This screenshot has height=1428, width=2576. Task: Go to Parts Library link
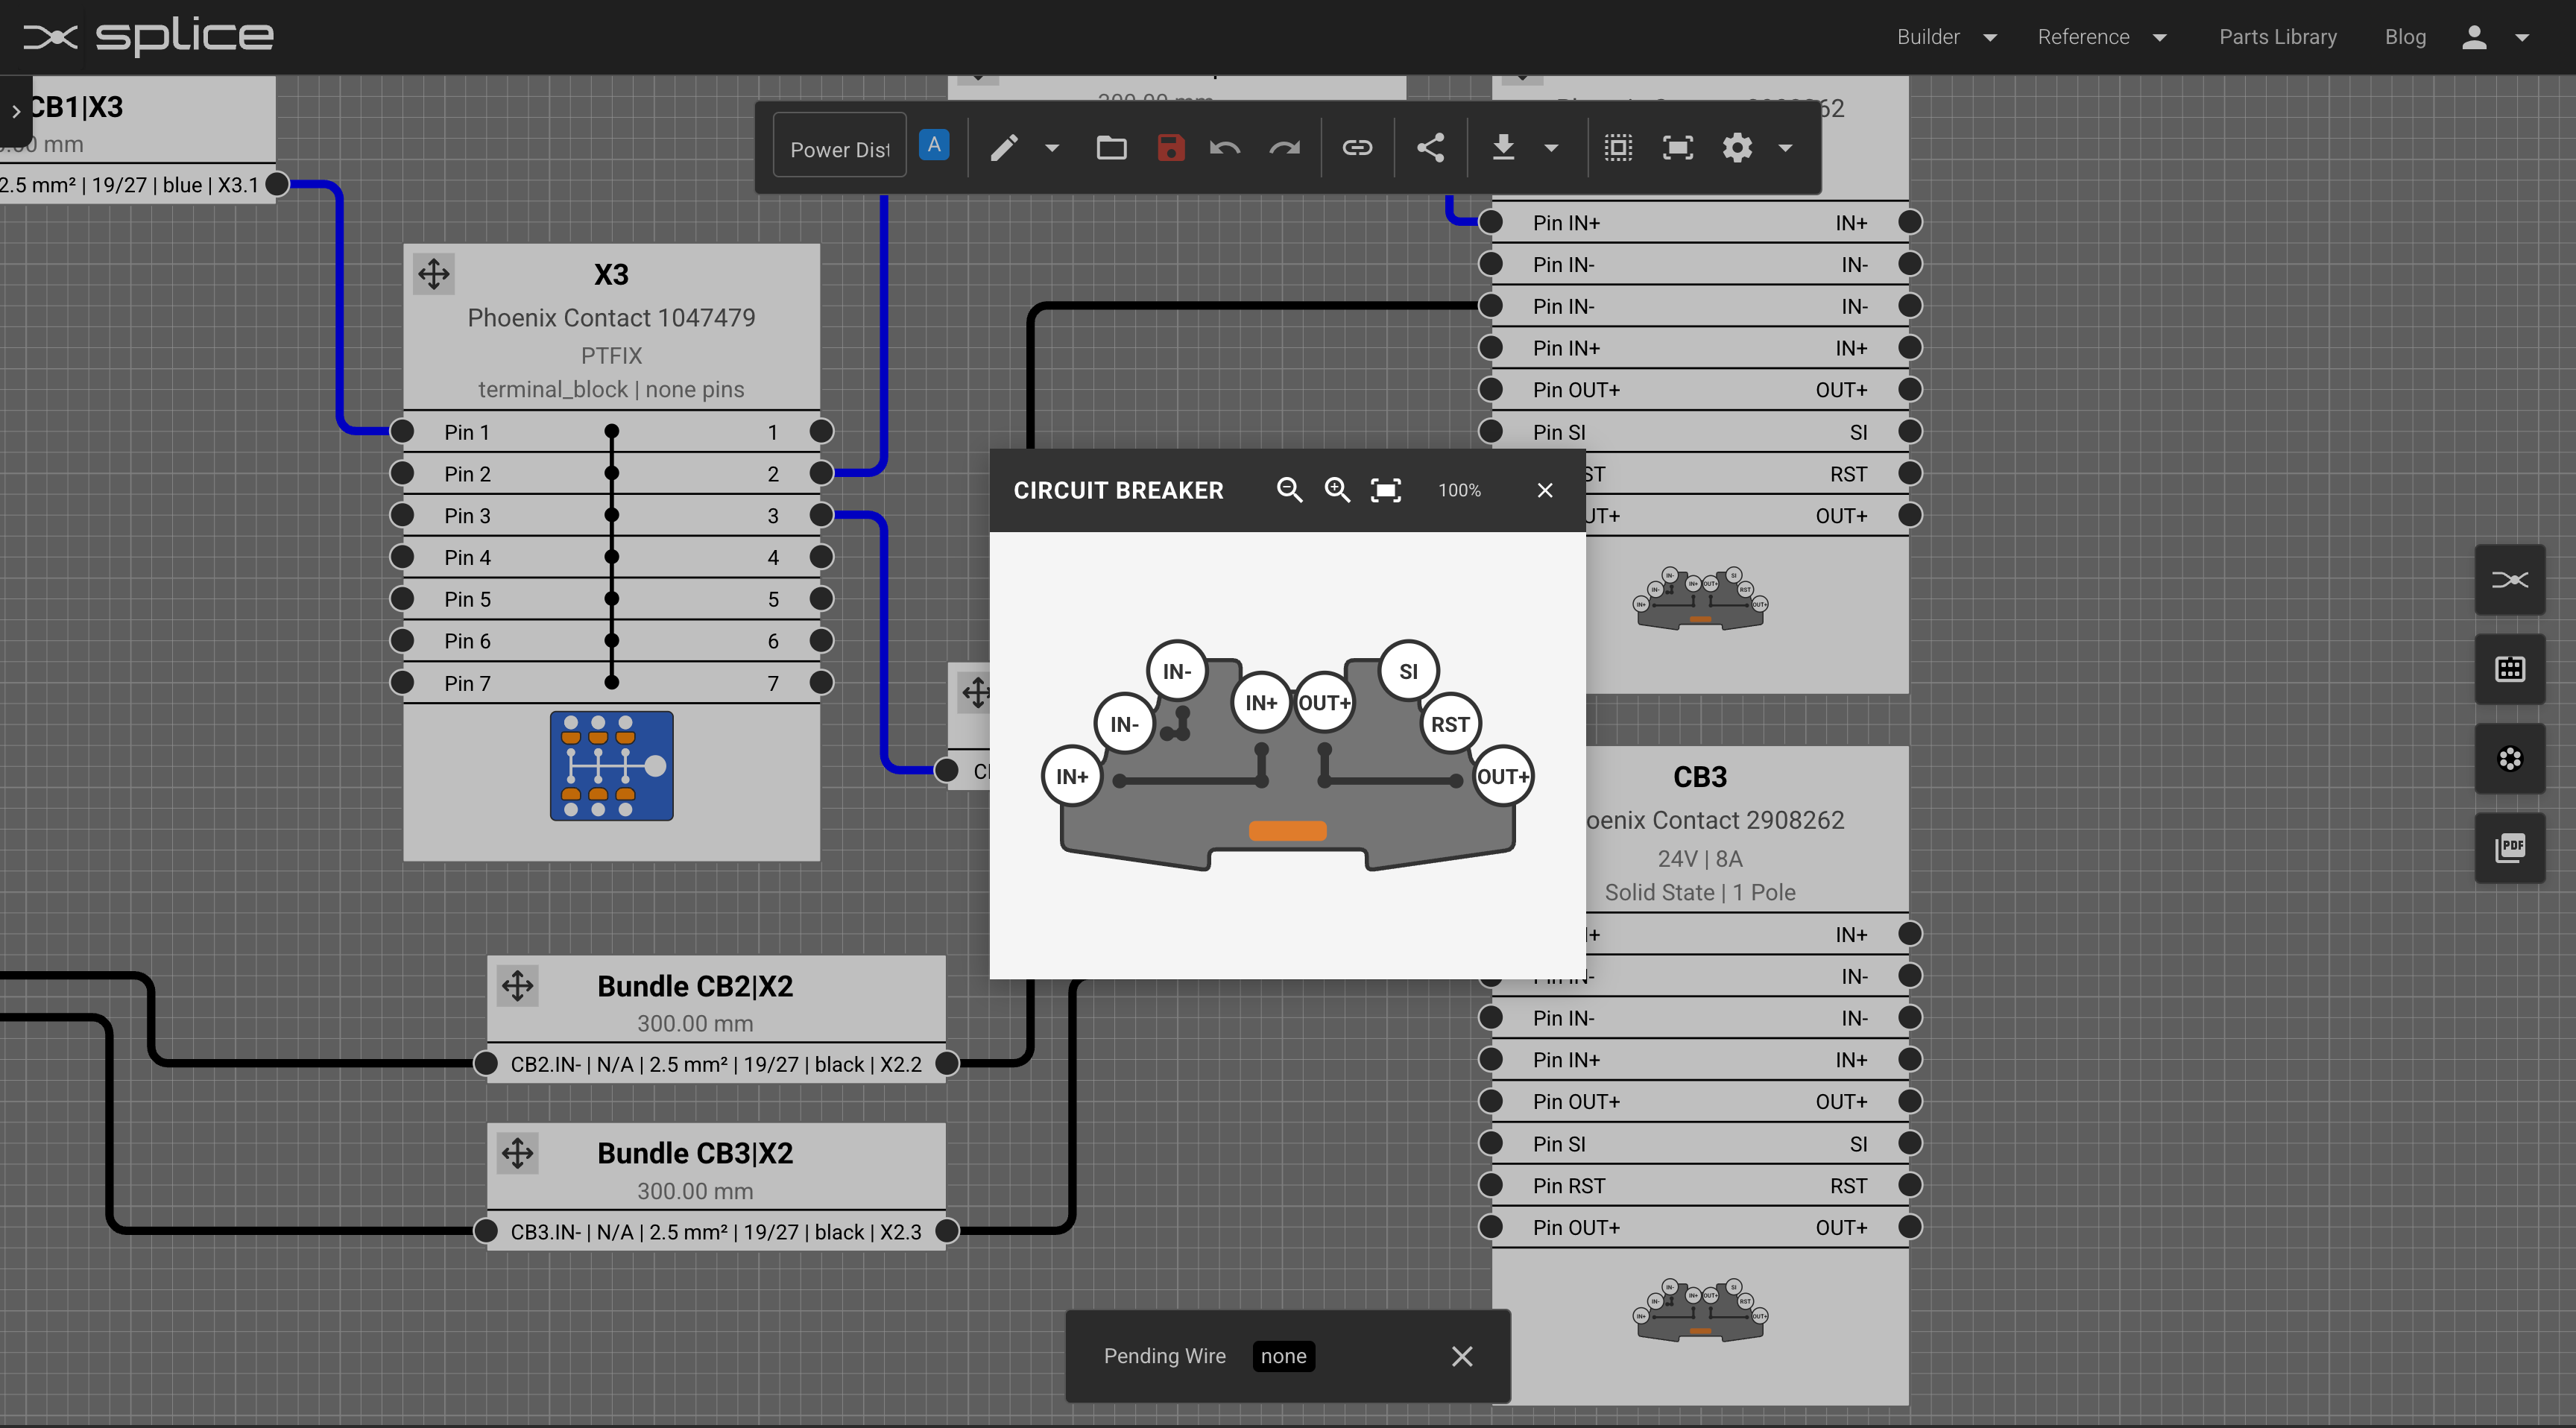click(2277, 37)
